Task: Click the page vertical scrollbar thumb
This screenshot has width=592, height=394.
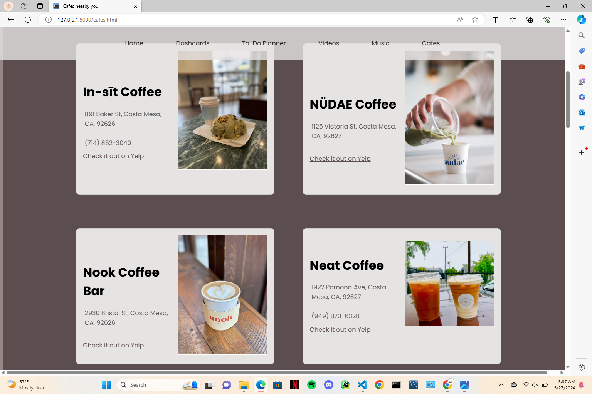Action: pyautogui.click(x=568, y=100)
